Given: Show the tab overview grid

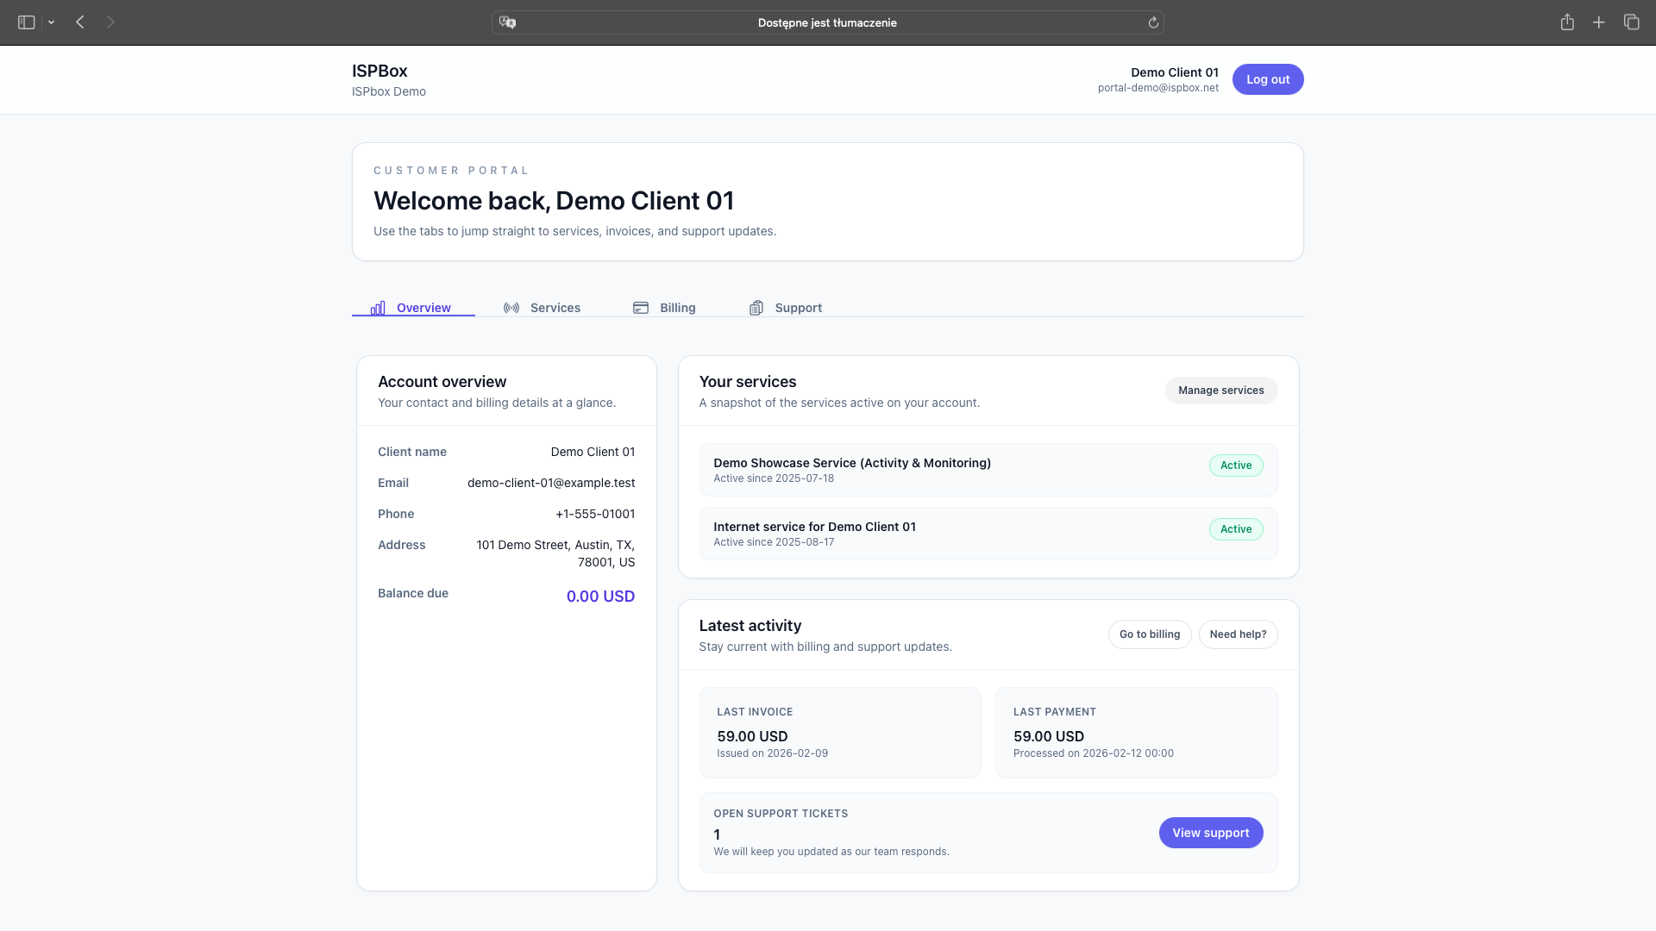Looking at the screenshot, I should click(1632, 22).
